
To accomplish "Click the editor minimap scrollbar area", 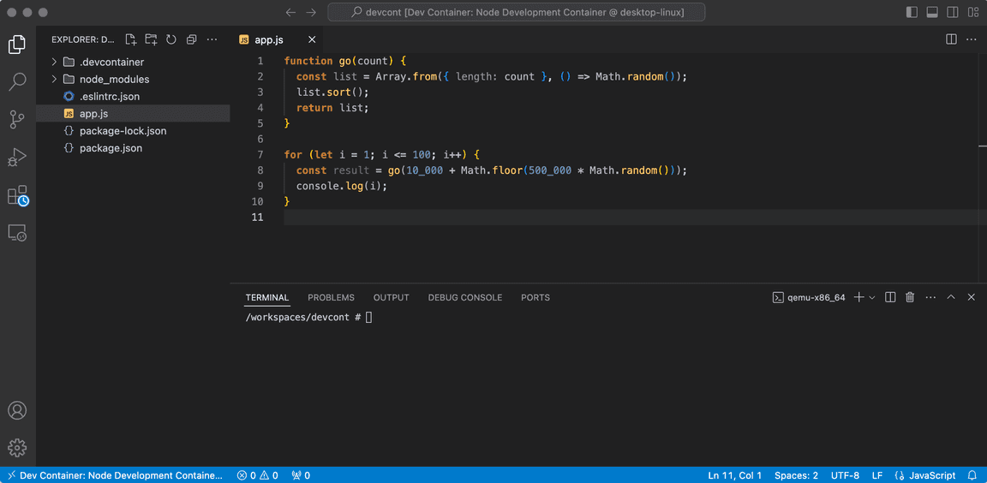I will click(x=982, y=146).
